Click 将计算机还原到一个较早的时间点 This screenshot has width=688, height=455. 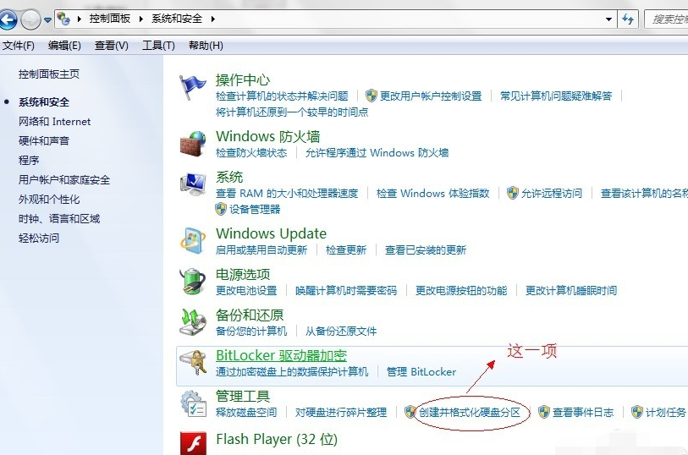click(292, 112)
